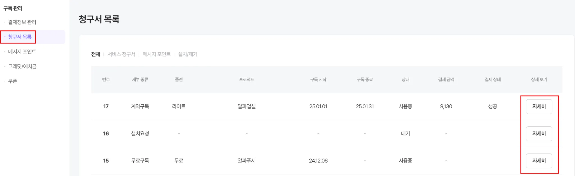Open 결제정보 관리 in sidebar
The height and width of the screenshot is (176, 575).
[22, 22]
